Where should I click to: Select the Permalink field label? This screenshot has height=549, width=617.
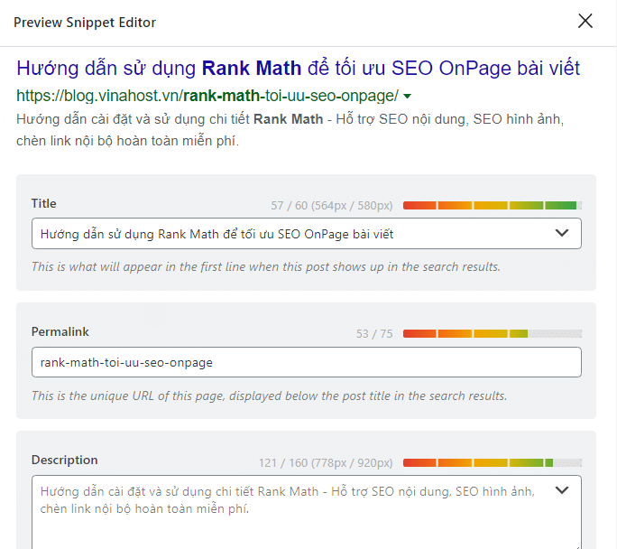point(60,332)
